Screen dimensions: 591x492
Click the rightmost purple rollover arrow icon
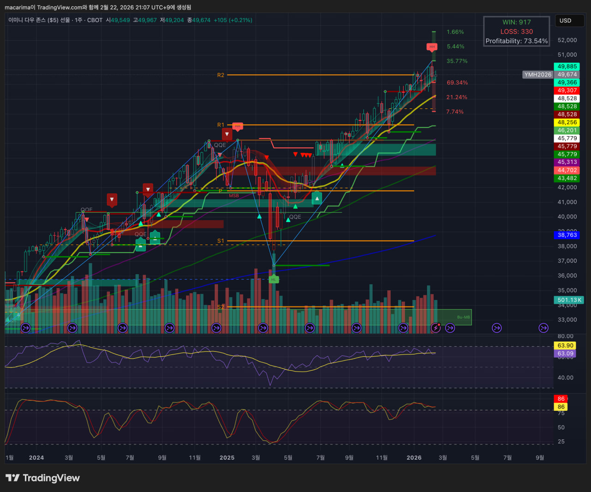click(543, 328)
